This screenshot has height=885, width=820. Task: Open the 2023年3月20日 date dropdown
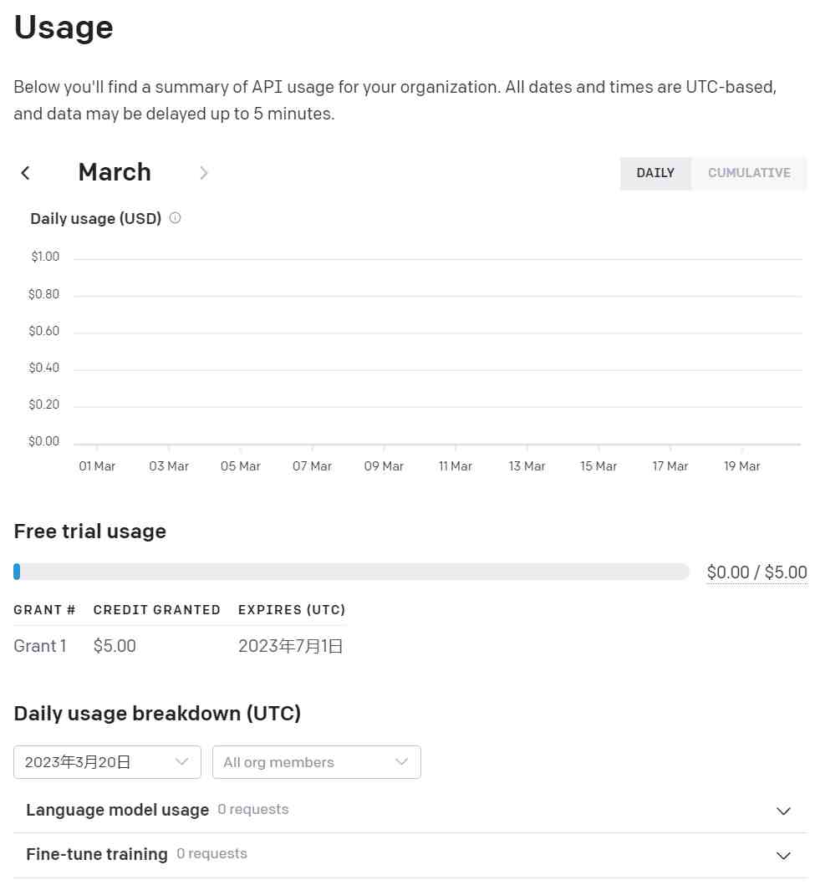point(107,762)
